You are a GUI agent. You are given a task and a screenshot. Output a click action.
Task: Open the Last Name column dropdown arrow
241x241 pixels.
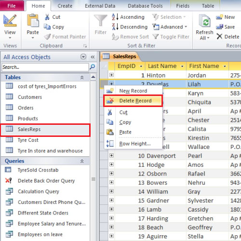pyautogui.click(x=182, y=66)
